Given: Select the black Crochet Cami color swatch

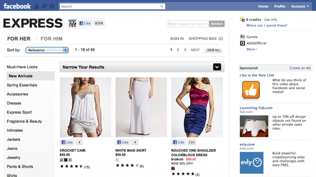Looking at the screenshot, I should (66, 160).
